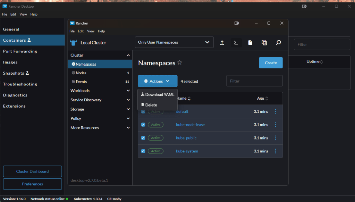Viewport: 355px width, 202px height.
Task: Open View menu in inner Rancher window
Action: coord(91,31)
